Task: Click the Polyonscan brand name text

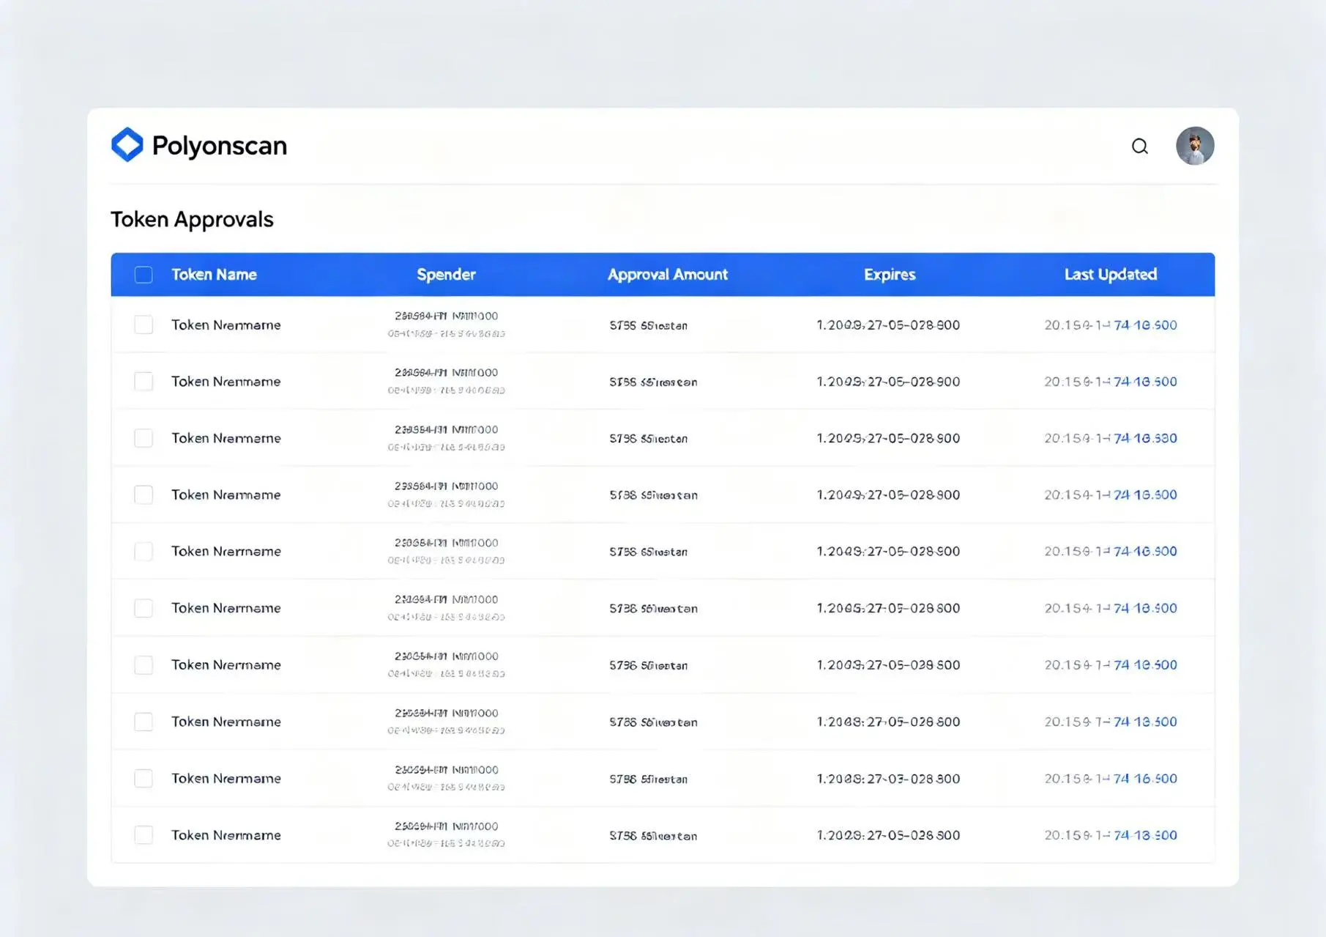Action: 220,146
